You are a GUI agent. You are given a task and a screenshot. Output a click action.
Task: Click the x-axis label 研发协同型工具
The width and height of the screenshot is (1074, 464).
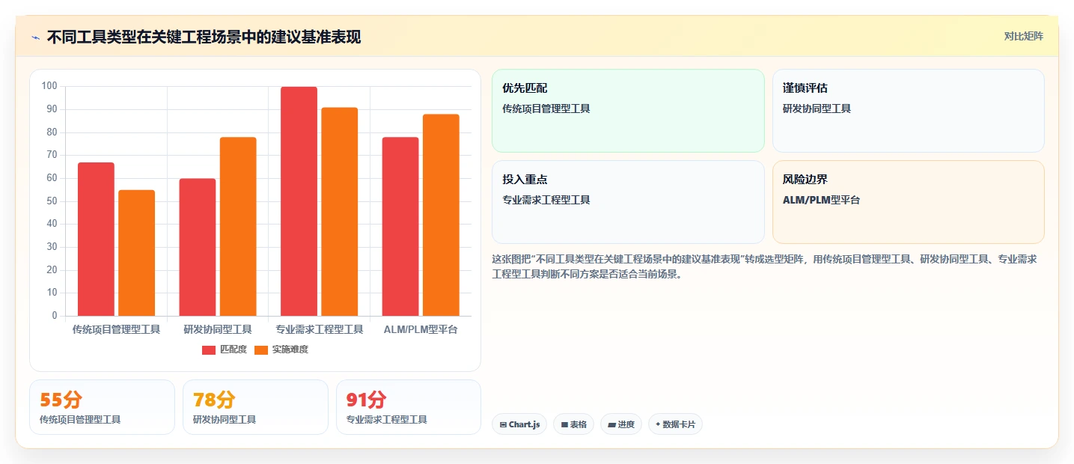click(218, 329)
